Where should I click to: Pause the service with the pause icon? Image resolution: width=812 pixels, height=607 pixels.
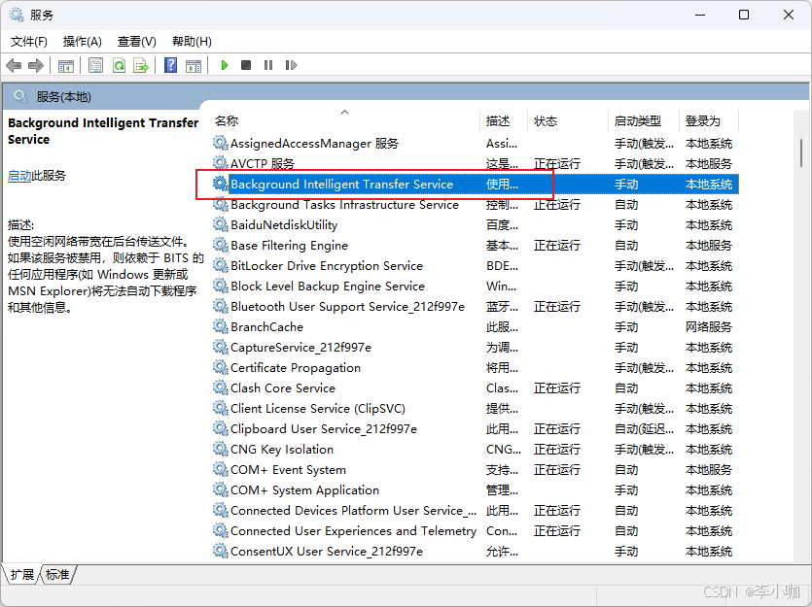click(268, 65)
